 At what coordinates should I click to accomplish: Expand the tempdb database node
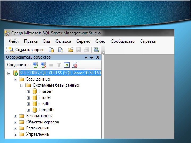tap(28, 110)
